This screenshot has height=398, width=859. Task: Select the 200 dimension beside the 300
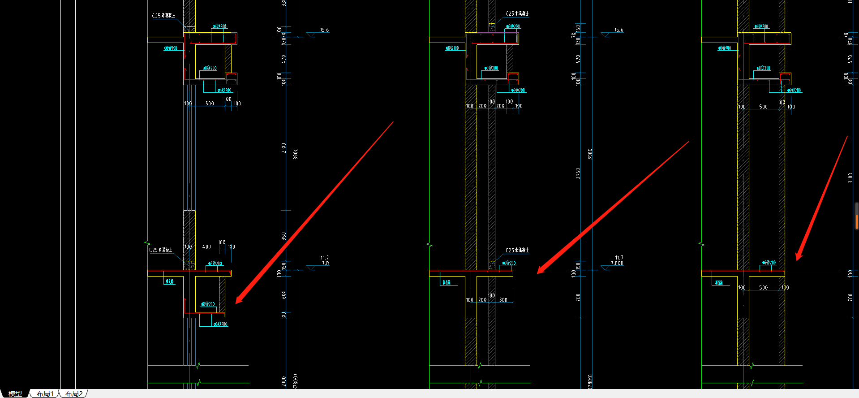pos(482,300)
